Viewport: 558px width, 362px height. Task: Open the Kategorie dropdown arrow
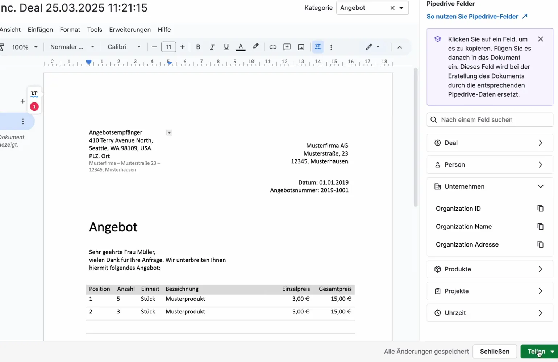click(x=401, y=8)
